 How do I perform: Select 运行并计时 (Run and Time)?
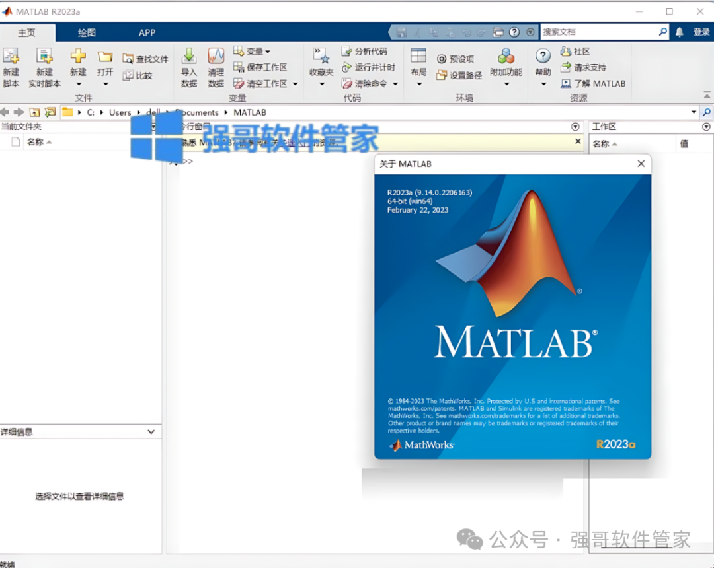tap(368, 67)
